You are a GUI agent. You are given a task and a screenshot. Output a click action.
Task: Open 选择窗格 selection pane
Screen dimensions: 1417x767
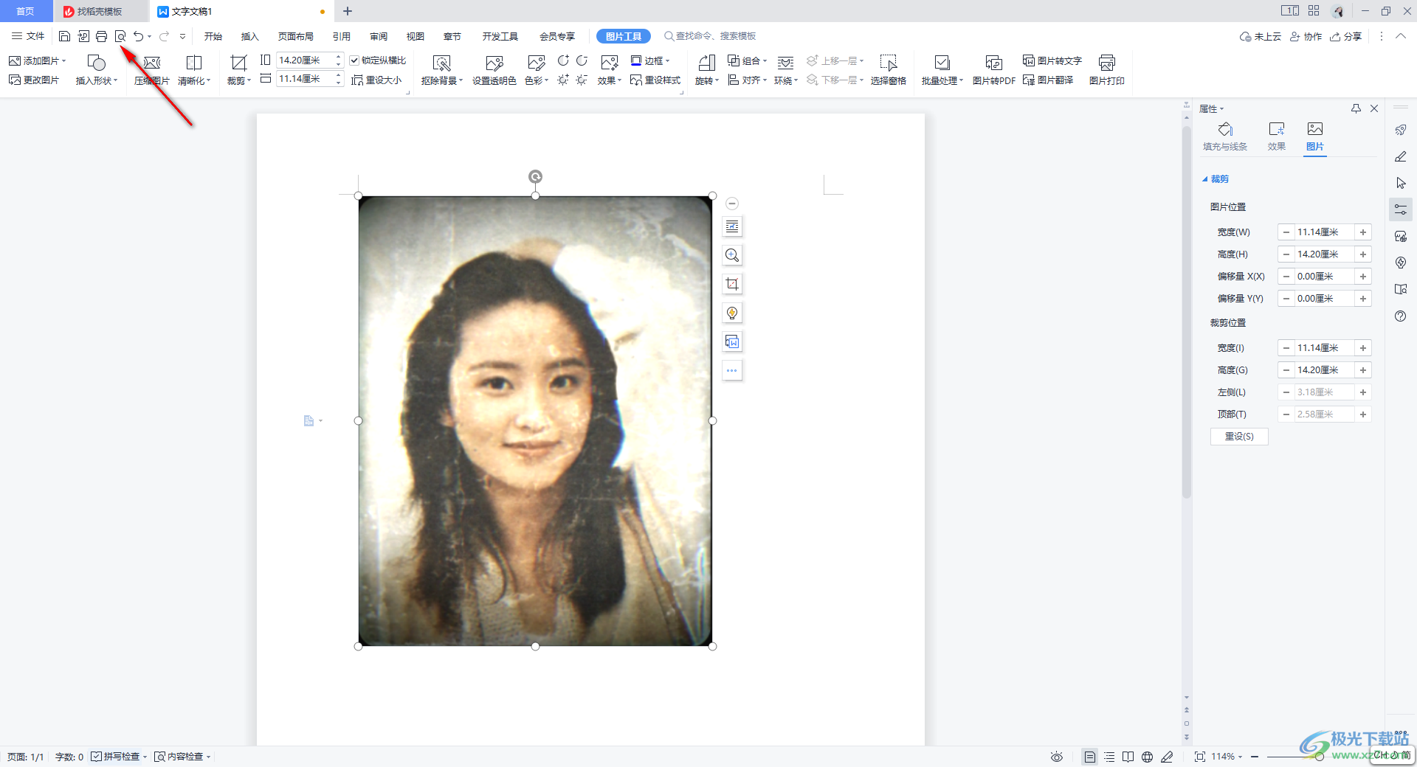tap(889, 71)
